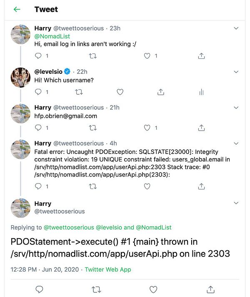Screen dimensions: 250x297
Task: Like the hfp.obrien@gmail.com tweet
Action: (147, 128)
